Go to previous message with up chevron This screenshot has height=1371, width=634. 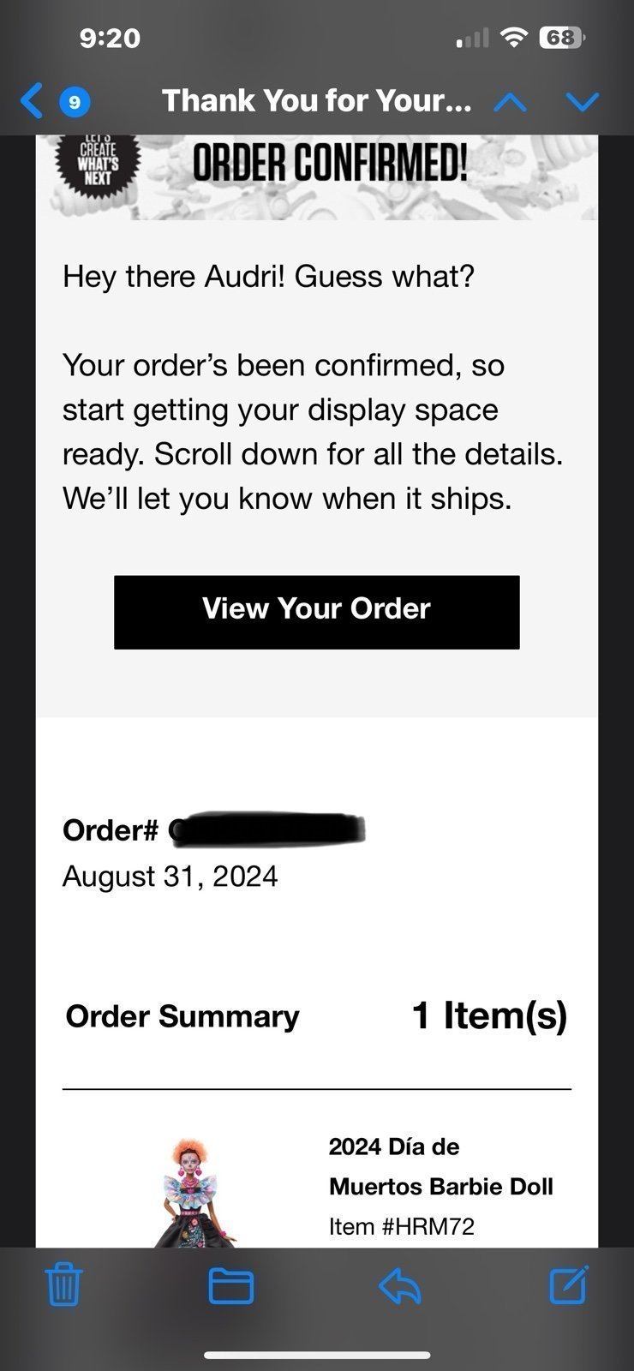[511, 102]
